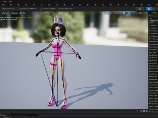Switch to the Skeleton editor mode icon
This screenshot has width=158, height=118.
pyautogui.click(x=140, y=9)
